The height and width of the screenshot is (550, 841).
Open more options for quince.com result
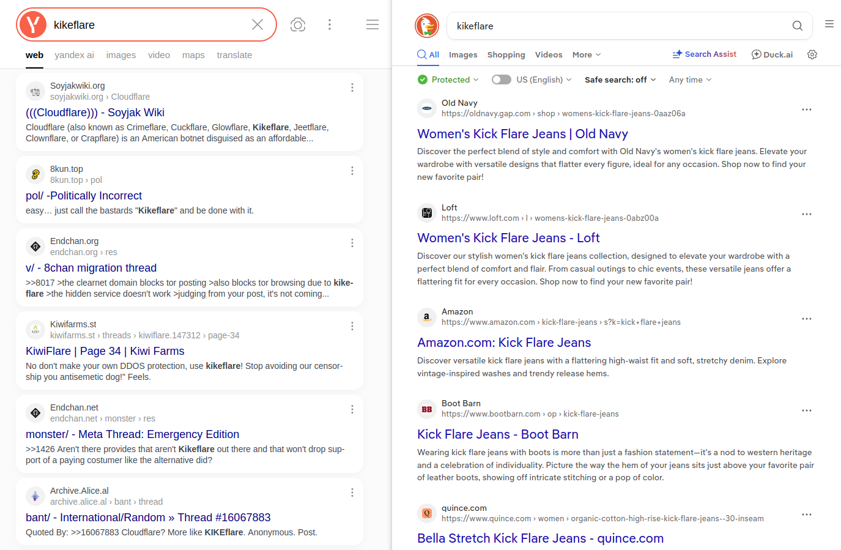point(807,515)
